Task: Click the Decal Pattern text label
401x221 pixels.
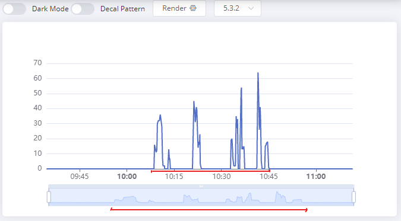Action: 122,9
